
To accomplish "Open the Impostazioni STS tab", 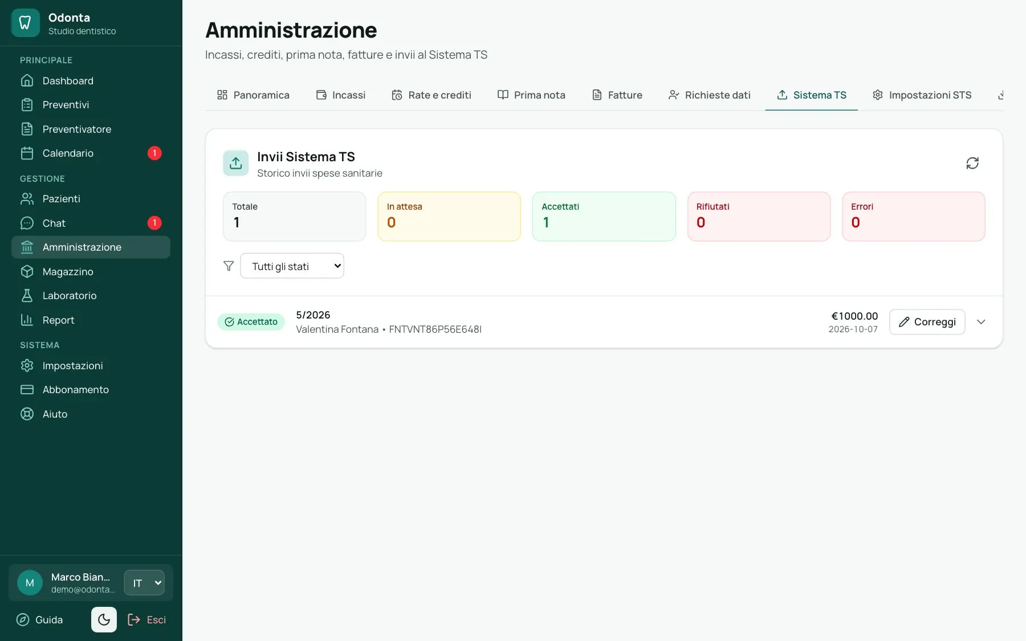I will click(922, 95).
